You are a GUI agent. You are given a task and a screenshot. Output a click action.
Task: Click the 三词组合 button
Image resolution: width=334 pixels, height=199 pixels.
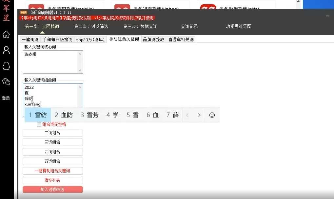(x=53, y=142)
